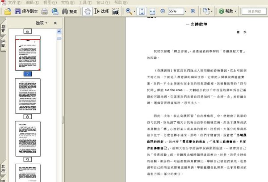Expand the Help (帮助) dropdown arrow

(x=236, y=11)
